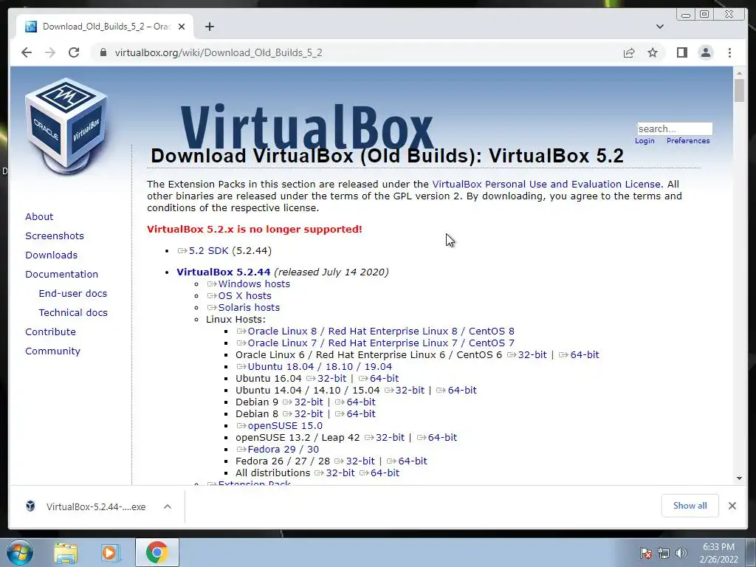This screenshot has height=567, width=756.
Task: Share this page via share icon
Action: (x=629, y=52)
